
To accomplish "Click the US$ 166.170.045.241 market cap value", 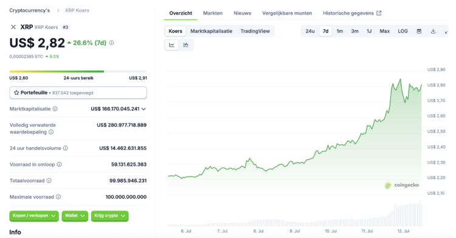I will (115, 109).
